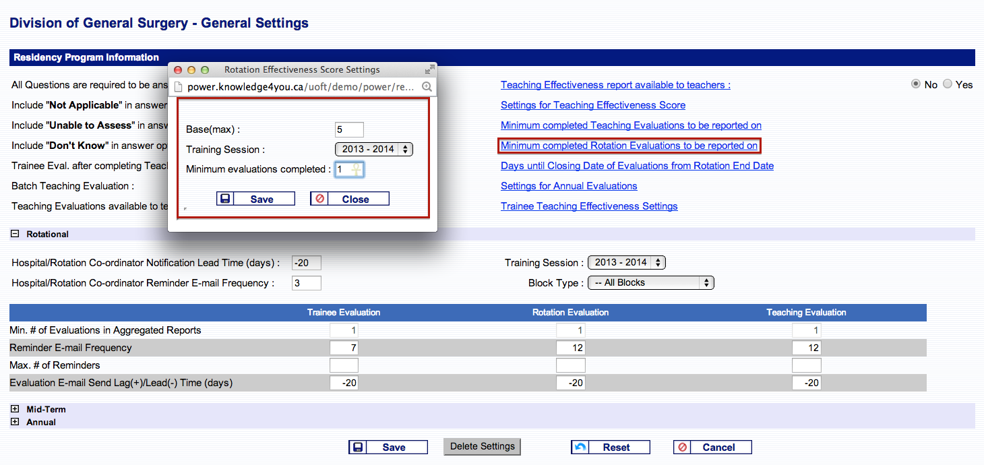Expand the Mid-Term section
This screenshot has height=465, width=984.
point(15,409)
